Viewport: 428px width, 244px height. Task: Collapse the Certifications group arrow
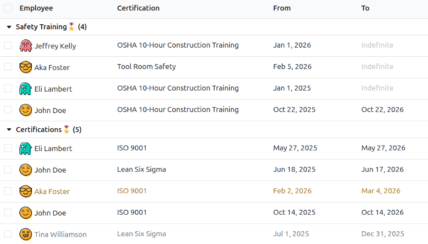point(9,130)
